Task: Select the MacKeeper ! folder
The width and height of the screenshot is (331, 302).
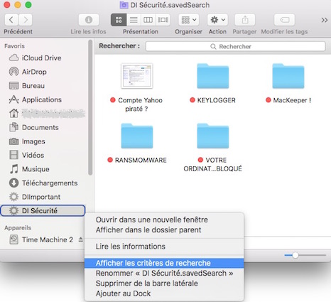Action: [x=288, y=76]
